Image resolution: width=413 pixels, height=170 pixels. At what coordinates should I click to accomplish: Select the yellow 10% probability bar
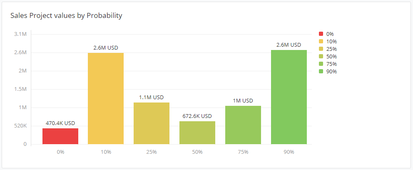(x=106, y=98)
